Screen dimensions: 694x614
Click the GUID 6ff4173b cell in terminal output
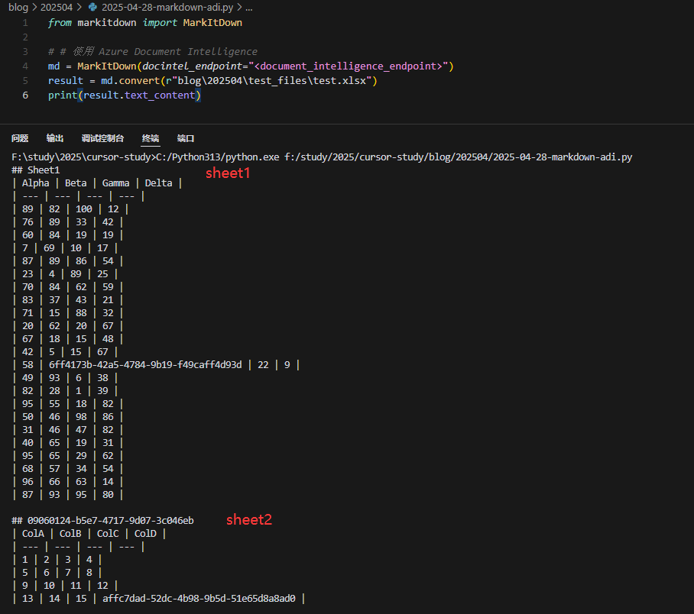(145, 365)
